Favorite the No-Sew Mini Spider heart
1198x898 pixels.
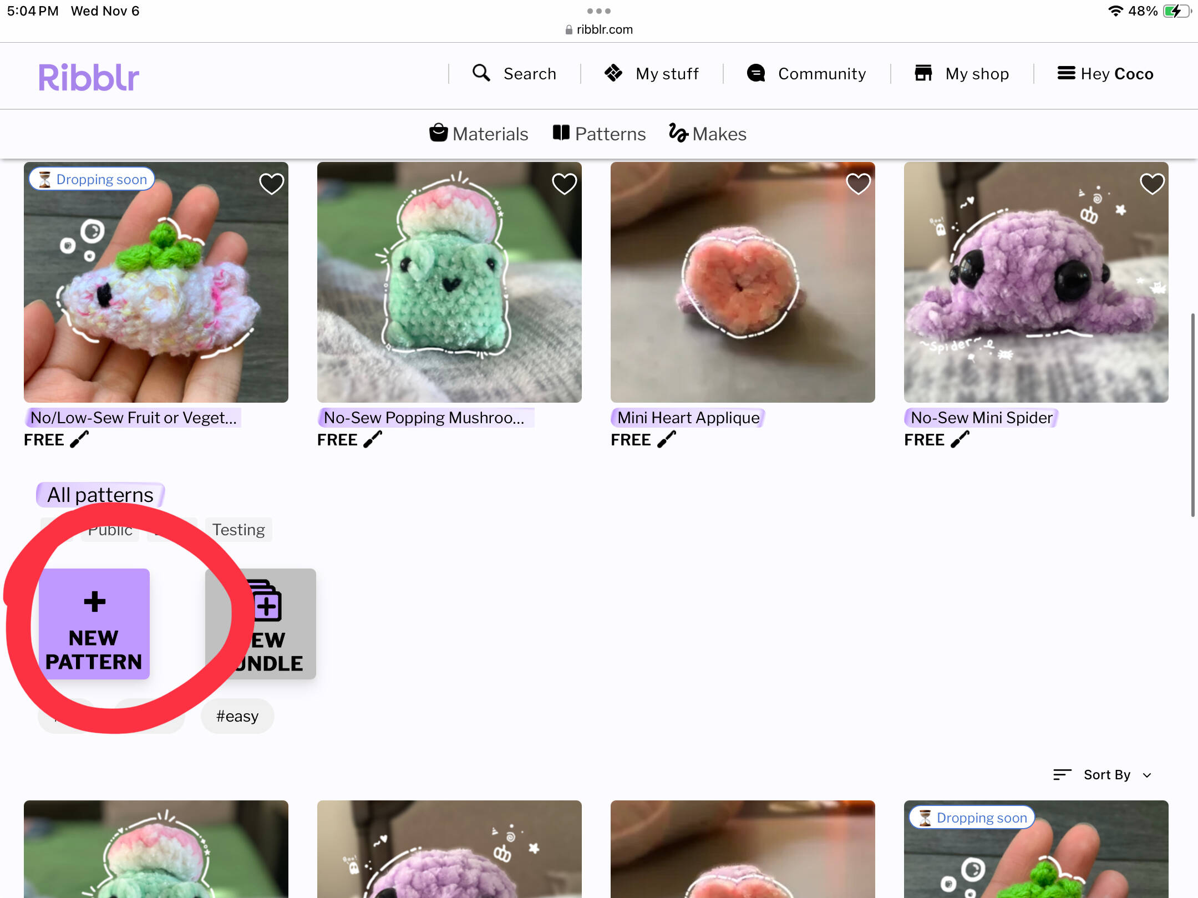(1152, 184)
